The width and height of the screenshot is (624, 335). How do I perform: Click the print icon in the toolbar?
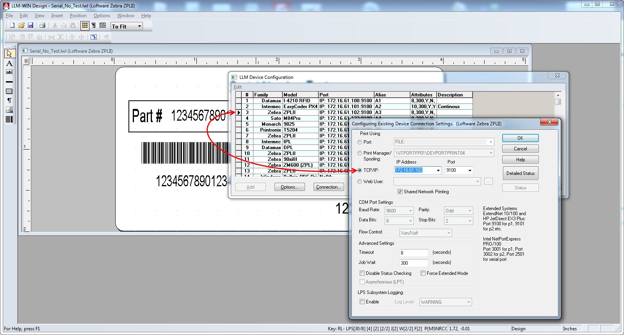tap(42, 26)
